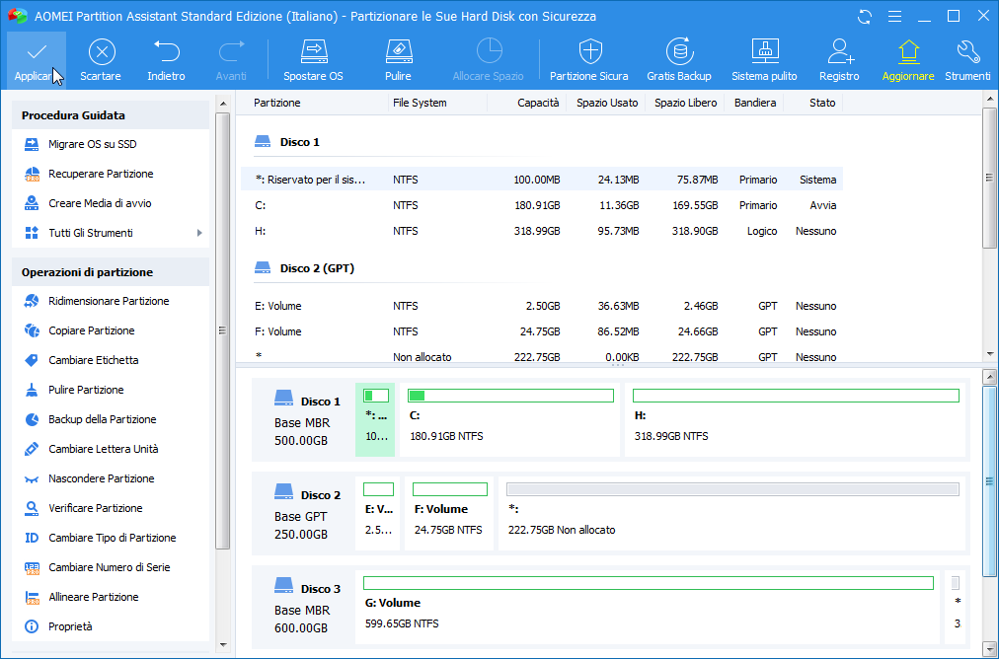This screenshot has width=999, height=659.
Task: Open Proprietà in the operations list
Action: 70,626
